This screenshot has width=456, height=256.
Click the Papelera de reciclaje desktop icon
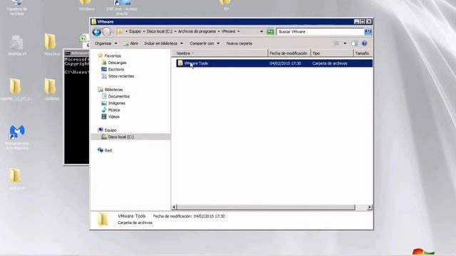[17, 8]
